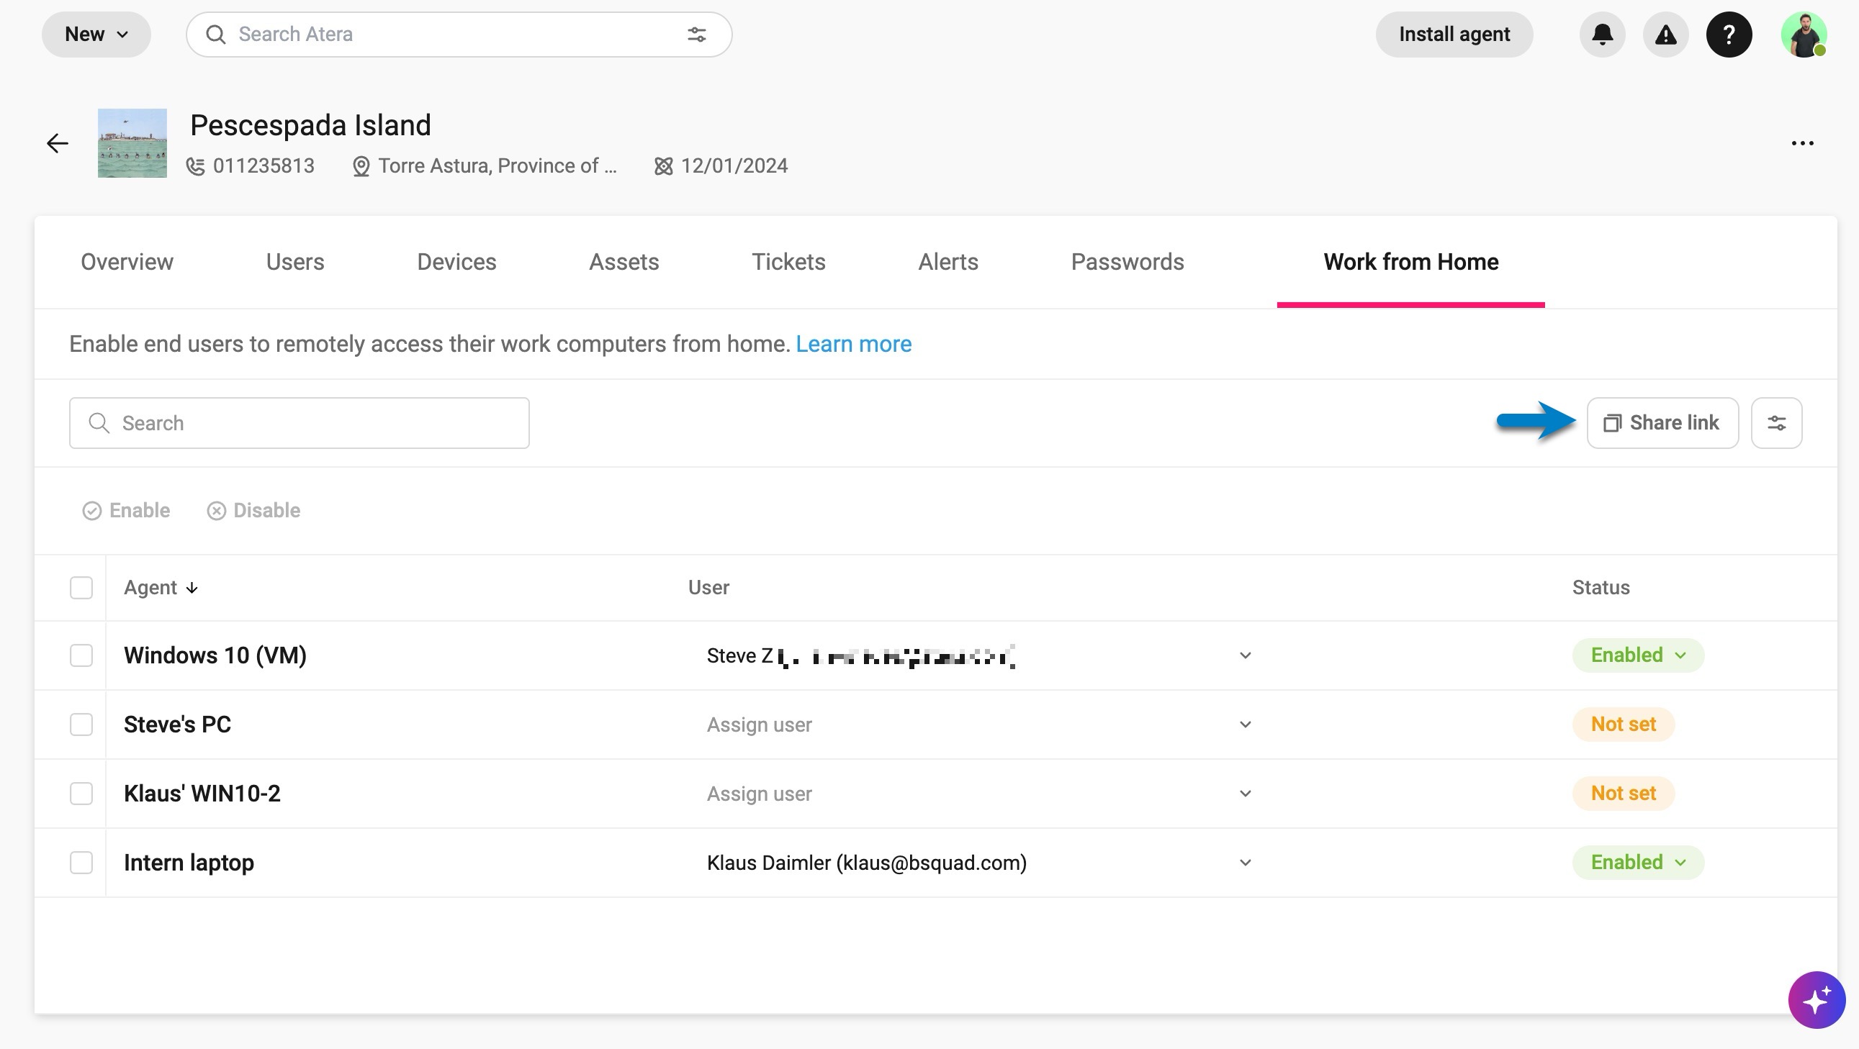Check the Intern laptop row checkbox
Image resolution: width=1859 pixels, height=1049 pixels.
click(81, 863)
